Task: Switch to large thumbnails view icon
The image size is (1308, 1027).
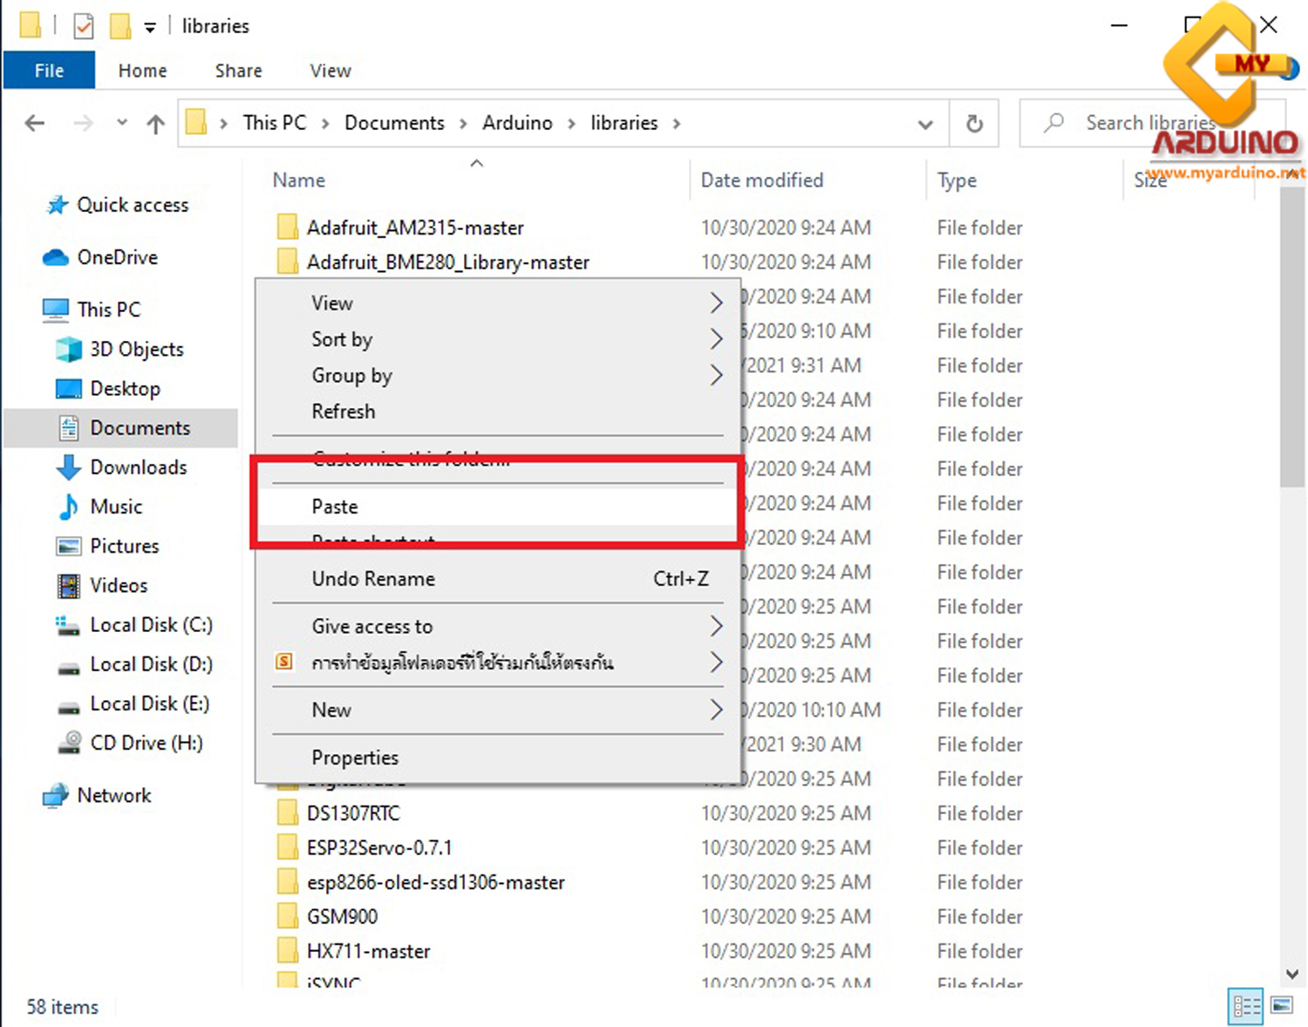Action: [1282, 1006]
